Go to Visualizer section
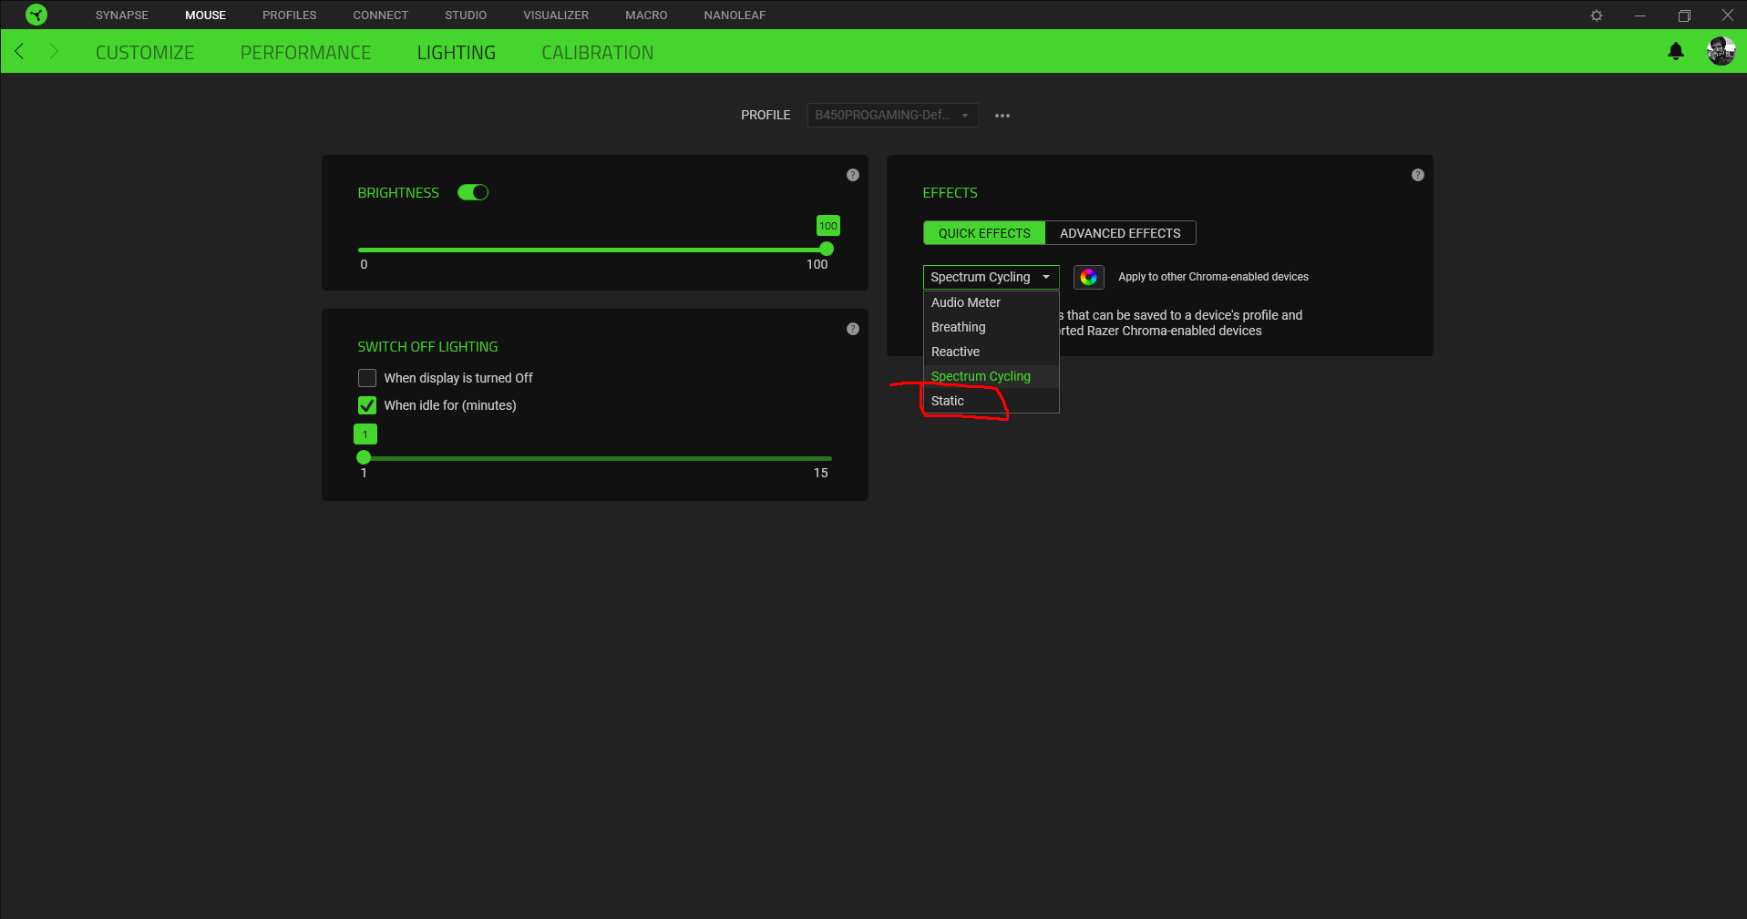1747x919 pixels. coord(556,15)
